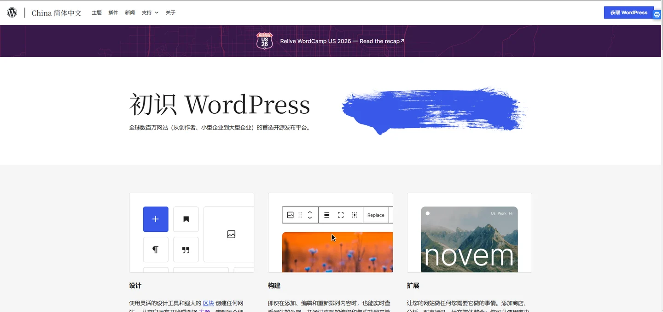Select the quote block icon
663x312 pixels.
186,250
